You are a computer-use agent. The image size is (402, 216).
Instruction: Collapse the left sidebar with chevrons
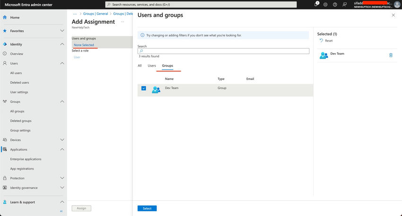(61, 211)
